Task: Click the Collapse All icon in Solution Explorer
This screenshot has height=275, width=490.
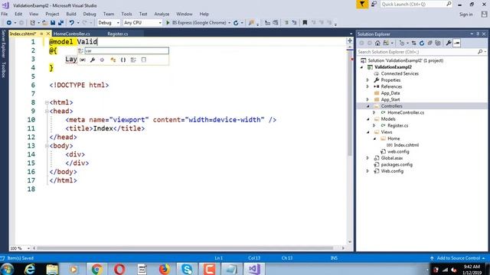Action: tap(430, 43)
